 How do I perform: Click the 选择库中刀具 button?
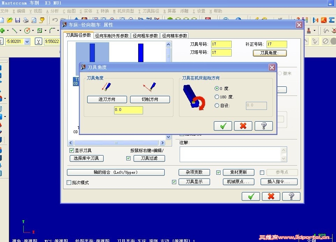pyautogui.click(x=87, y=158)
